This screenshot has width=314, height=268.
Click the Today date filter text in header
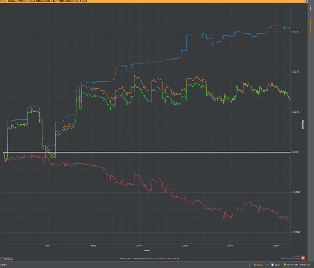(x=49, y=1)
